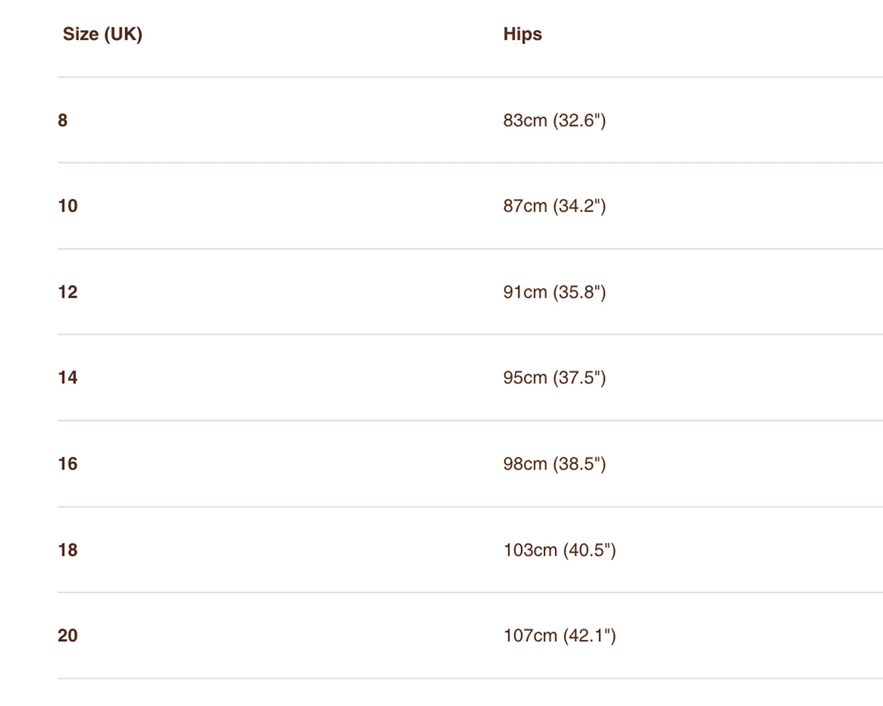
Task: Click the (35.8") inch value
Action: click(579, 292)
